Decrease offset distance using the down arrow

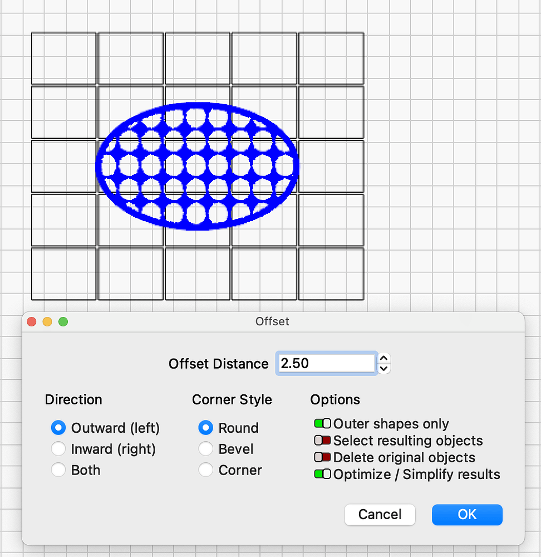(x=383, y=368)
